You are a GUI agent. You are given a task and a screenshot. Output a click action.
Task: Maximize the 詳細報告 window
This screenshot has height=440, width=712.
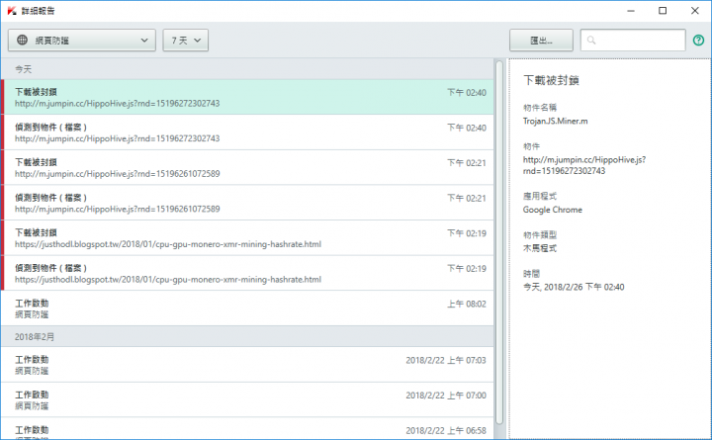[x=663, y=11]
